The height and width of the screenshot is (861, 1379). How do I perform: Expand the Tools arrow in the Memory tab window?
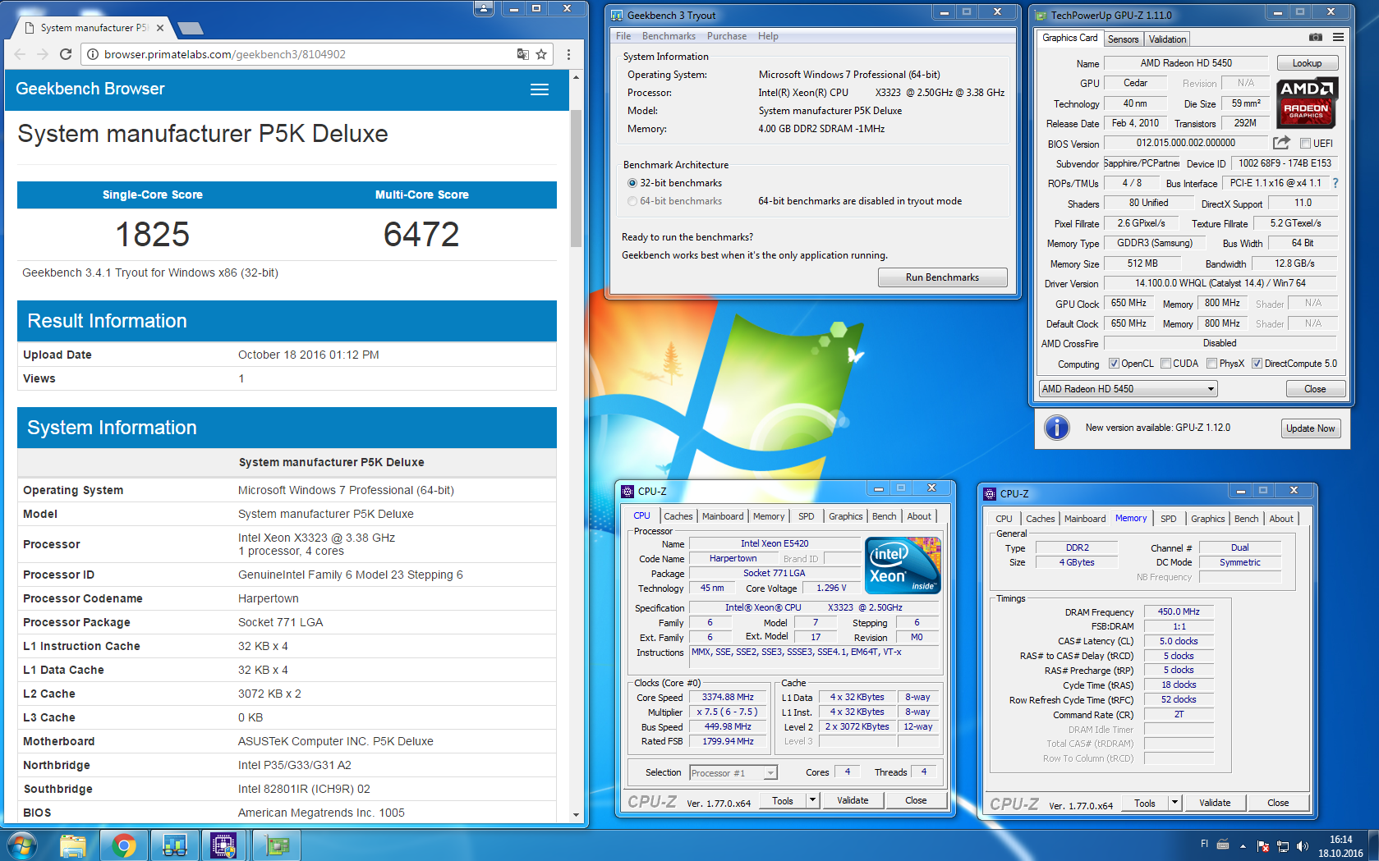coord(1174,803)
